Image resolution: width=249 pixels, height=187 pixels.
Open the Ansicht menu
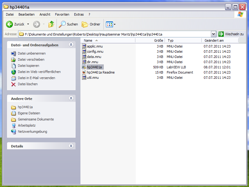click(x=45, y=14)
